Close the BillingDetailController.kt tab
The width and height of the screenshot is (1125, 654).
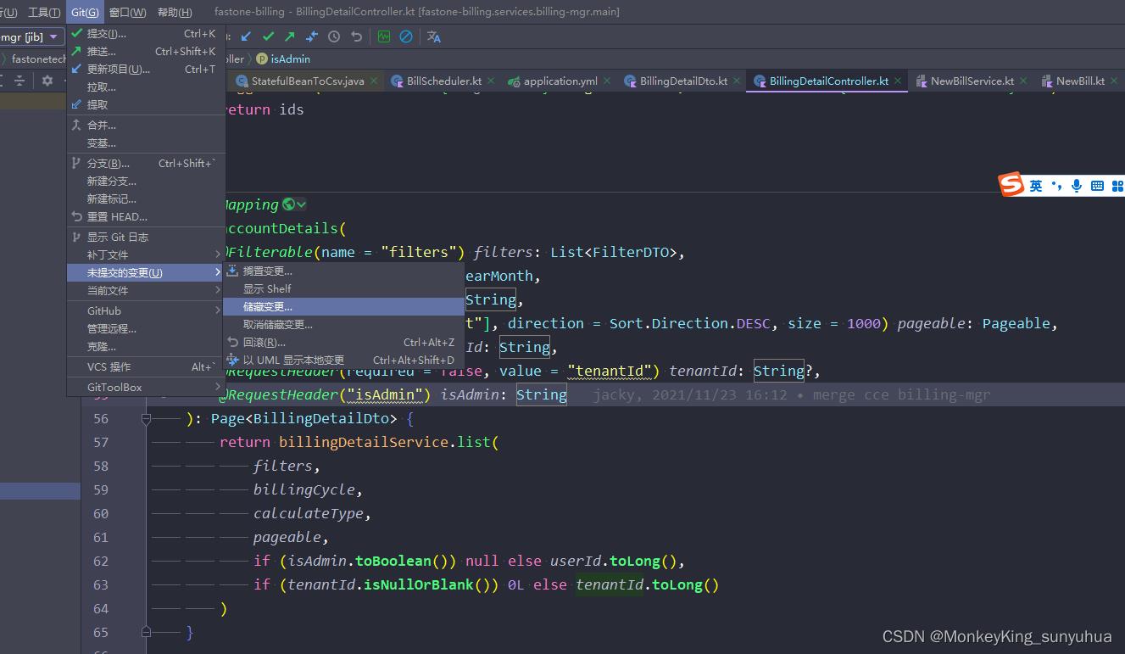pyautogui.click(x=898, y=81)
